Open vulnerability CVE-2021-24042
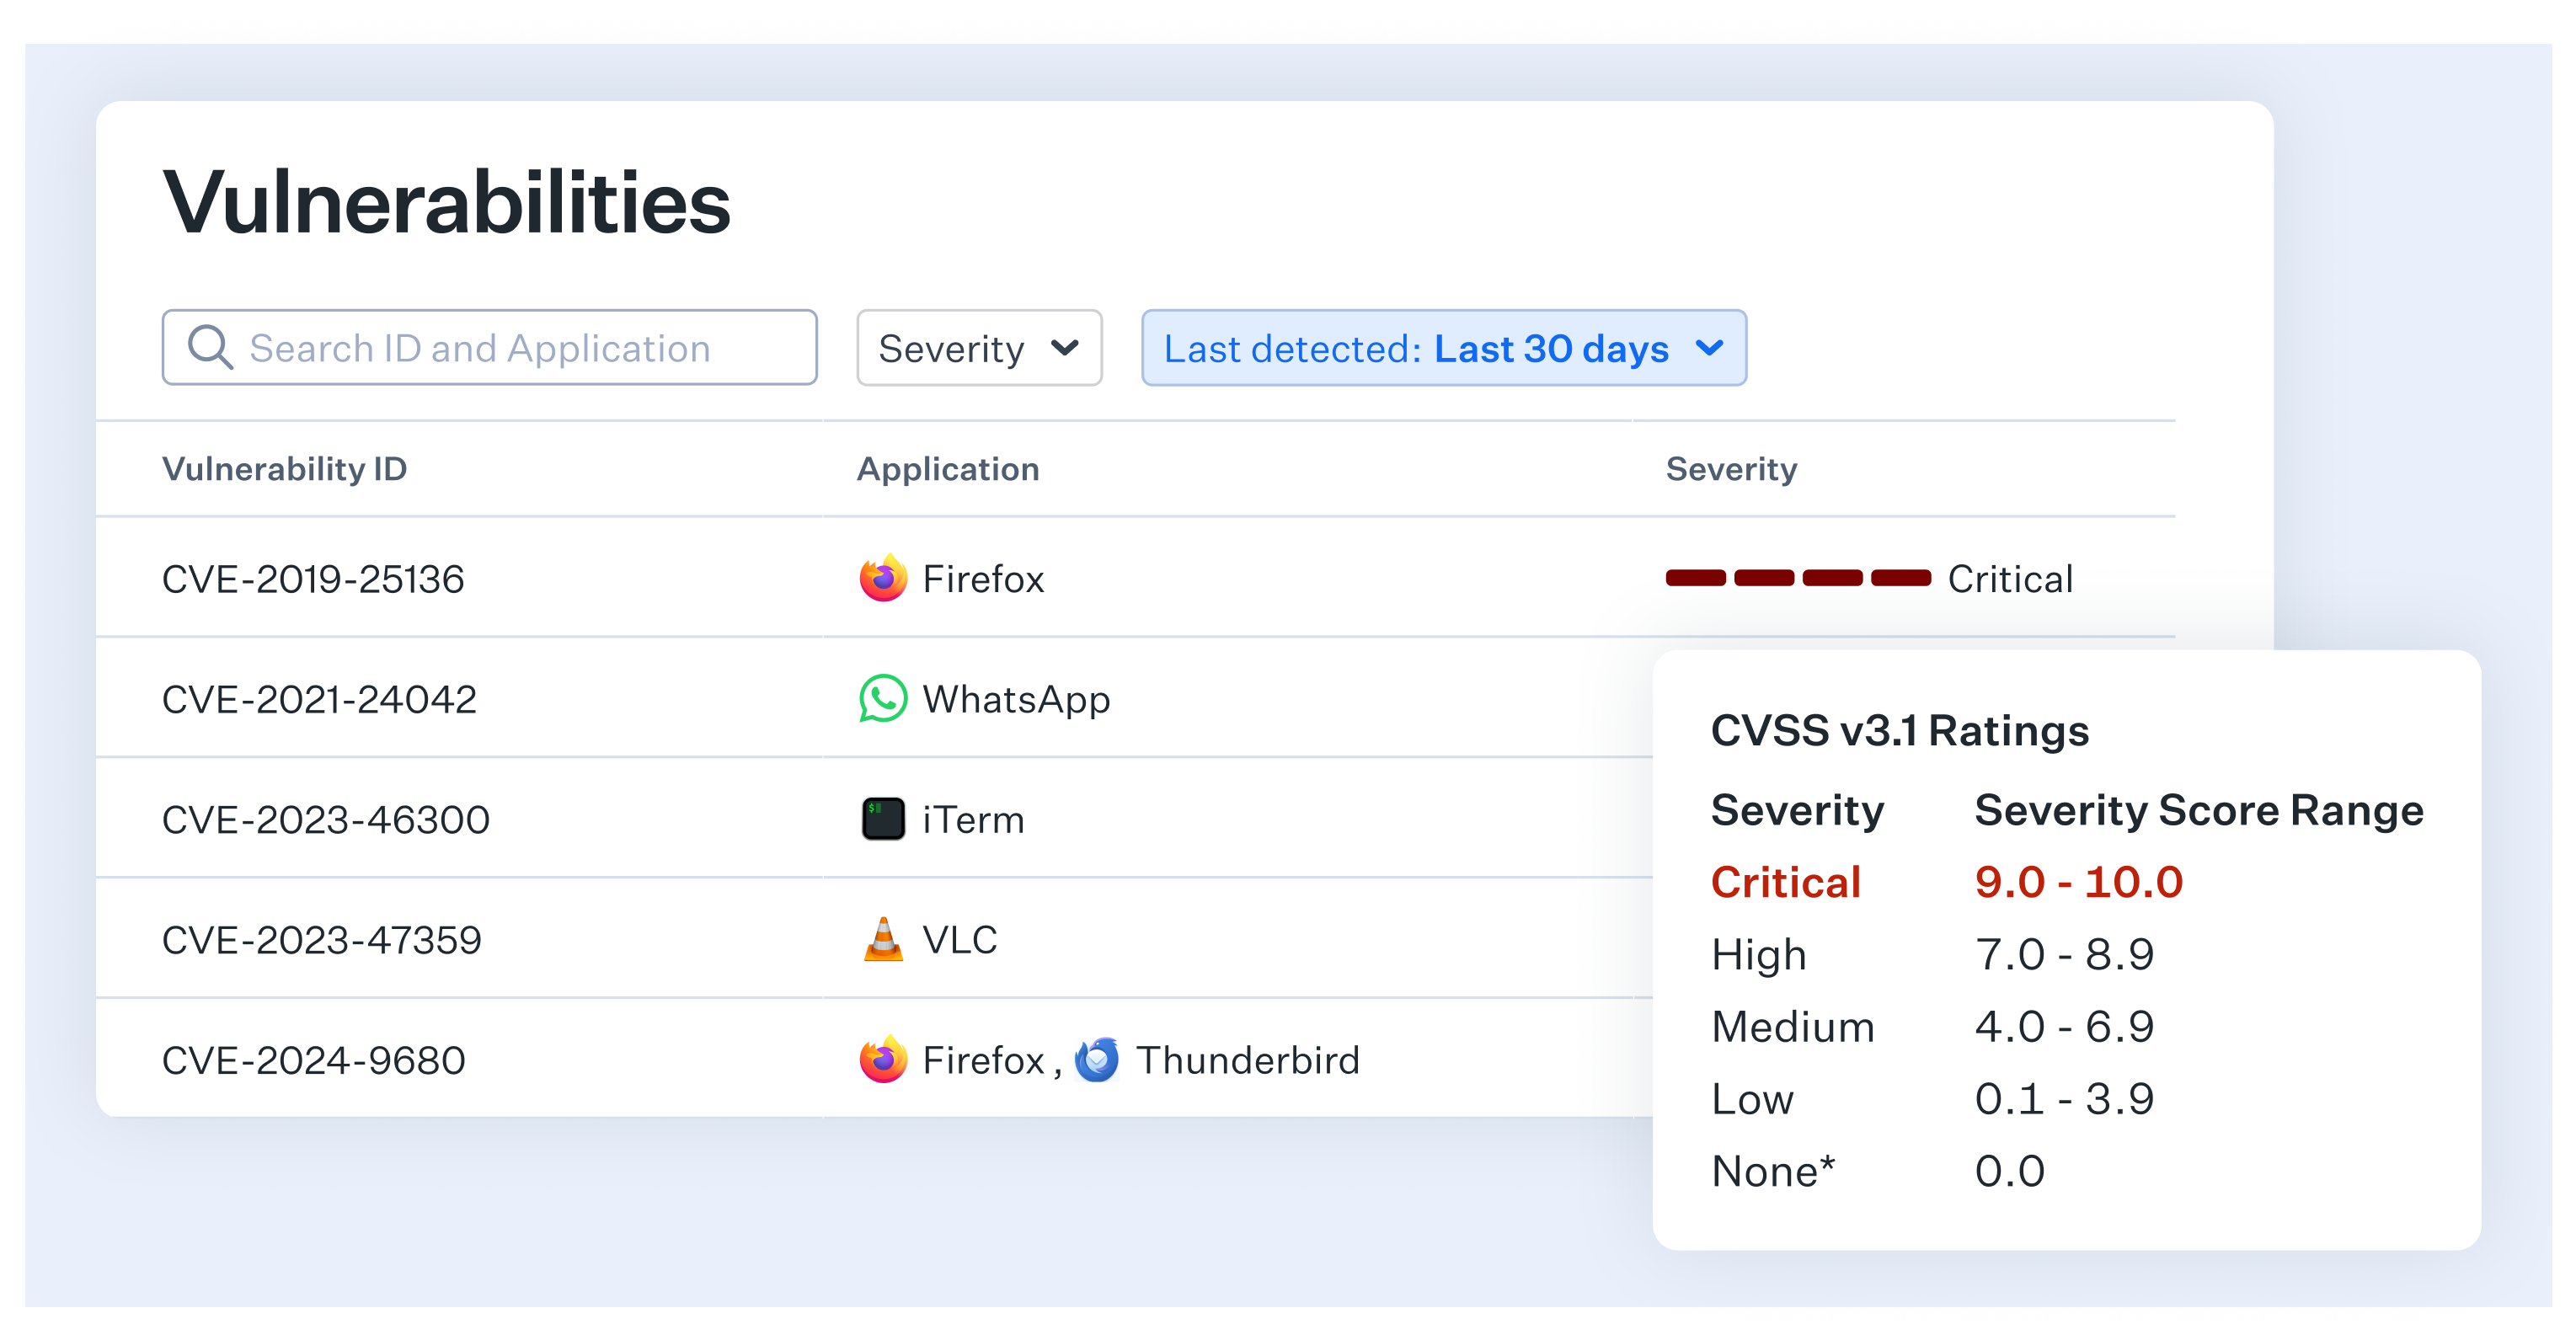This screenshot has height=1340, width=2576. pyautogui.click(x=319, y=700)
